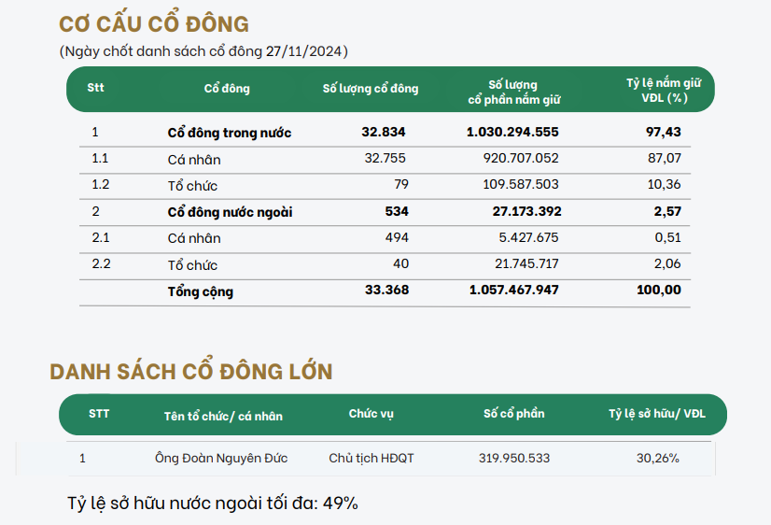The height and width of the screenshot is (525, 771).
Task: Click the row number '2.1'
Action: (x=100, y=237)
